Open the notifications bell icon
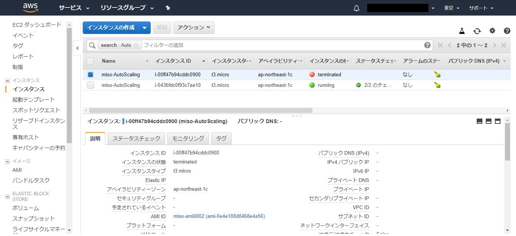The height and width of the screenshot is (236, 516). tap(356, 8)
